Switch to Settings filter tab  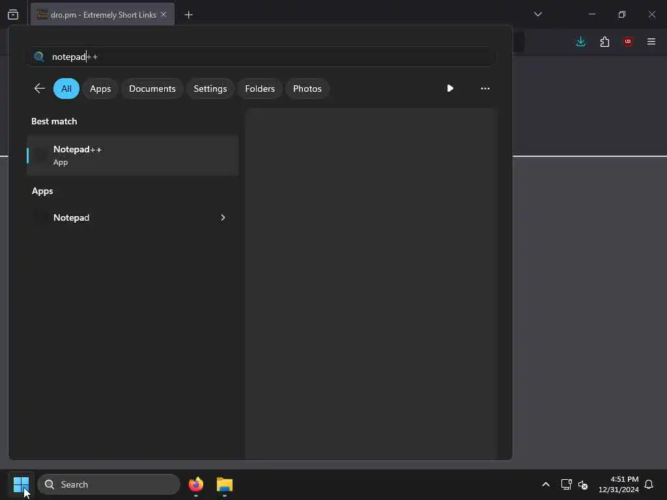210,89
